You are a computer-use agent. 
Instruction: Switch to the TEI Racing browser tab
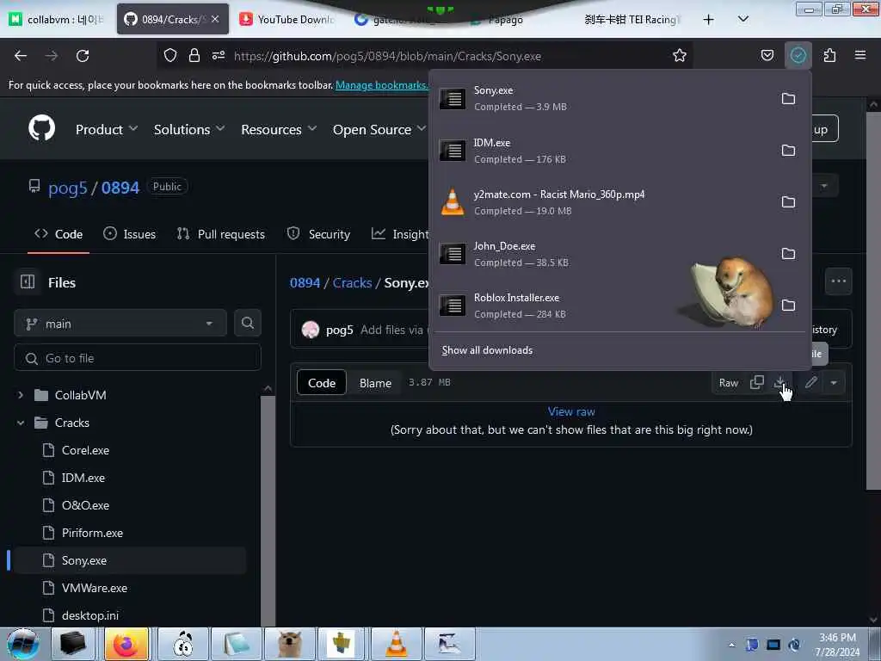[631, 20]
